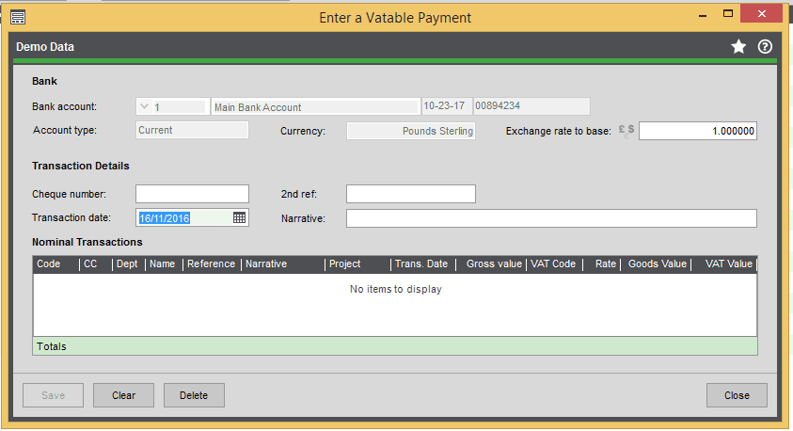Click the Account type Current field

192,130
